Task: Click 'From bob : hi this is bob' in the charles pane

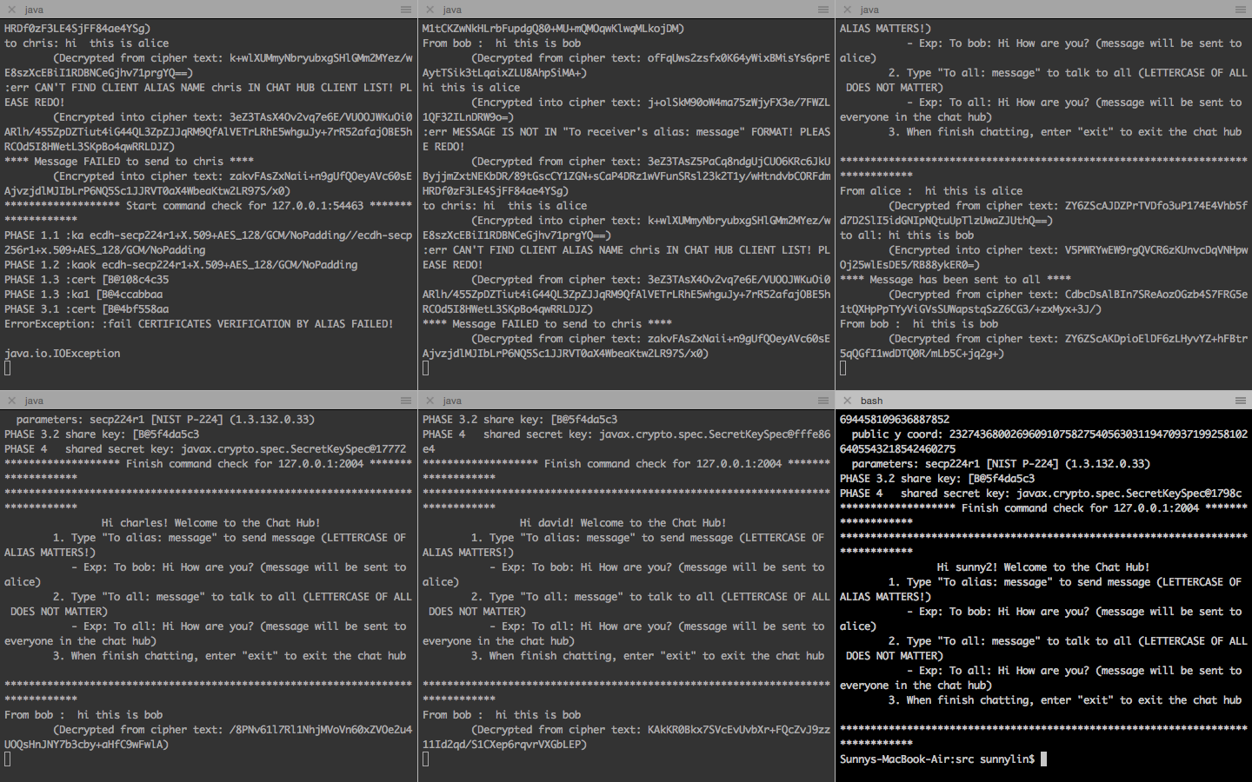Action: 83,715
